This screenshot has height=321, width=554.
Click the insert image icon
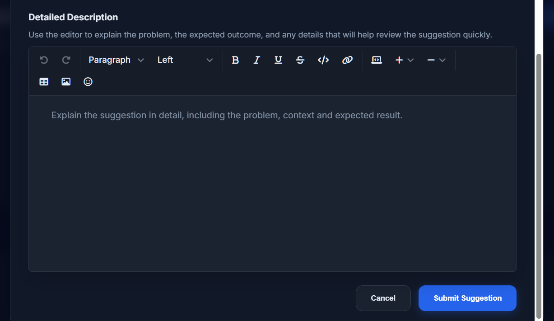pos(66,82)
